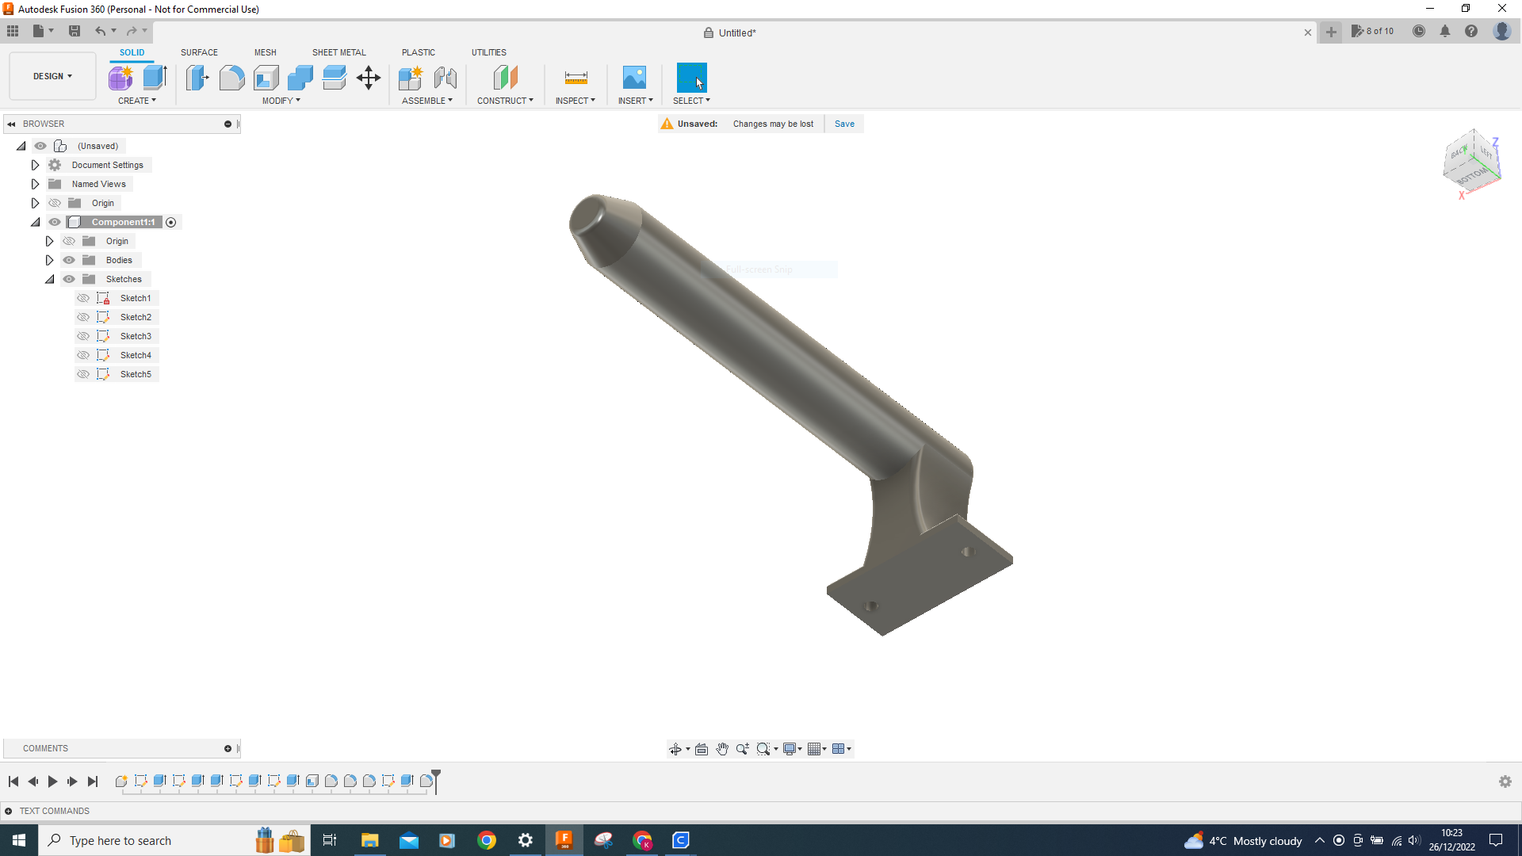Viewport: 1522px width, 856px height.
Task: Collapse the Sketches folder
Action: [x=49, y=279]
